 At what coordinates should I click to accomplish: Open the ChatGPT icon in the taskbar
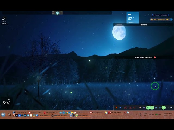click(52, 116)
